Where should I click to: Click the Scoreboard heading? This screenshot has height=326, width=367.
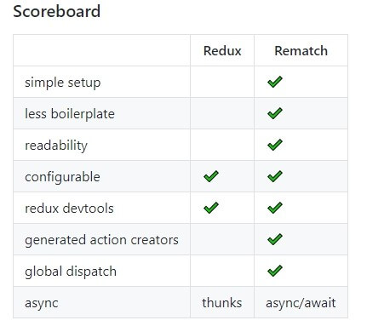pos(57,12)
